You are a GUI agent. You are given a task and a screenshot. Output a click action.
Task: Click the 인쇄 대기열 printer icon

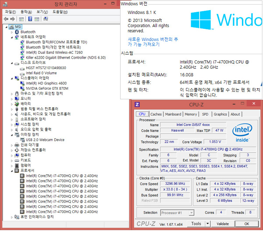click(17, 145)
